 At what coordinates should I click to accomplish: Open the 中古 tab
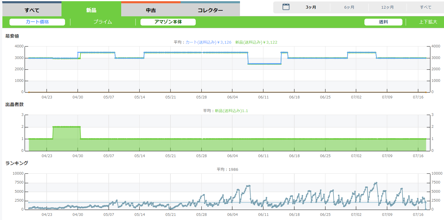[151, 10]
